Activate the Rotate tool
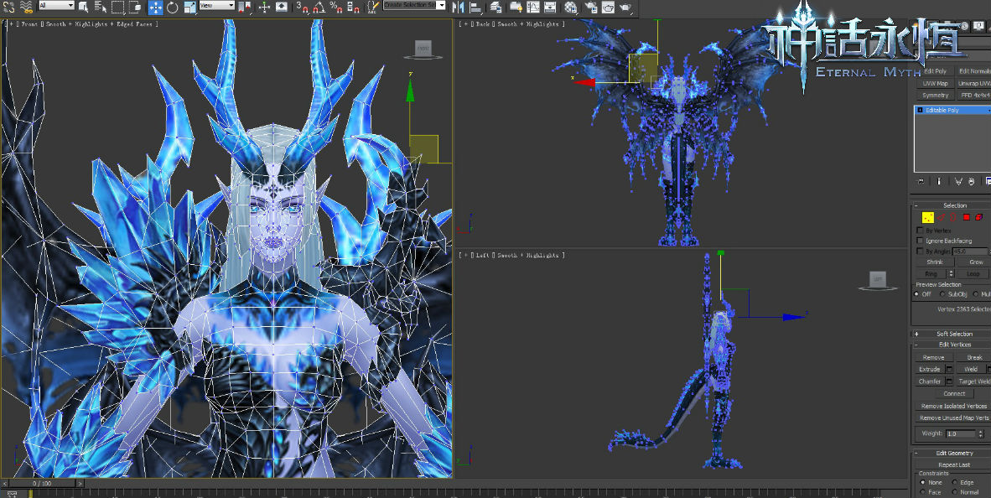The height and width of the screenshot is (498, 991). pyautogui.click(x=172, y=8)
